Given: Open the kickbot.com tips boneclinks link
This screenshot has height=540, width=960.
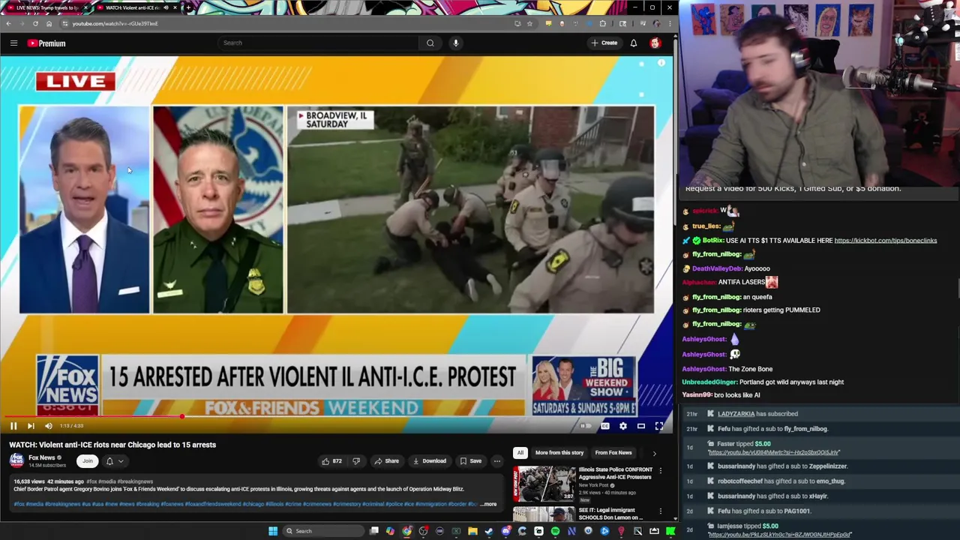Looking at the screenshot, I should click(x=885, y=241).
